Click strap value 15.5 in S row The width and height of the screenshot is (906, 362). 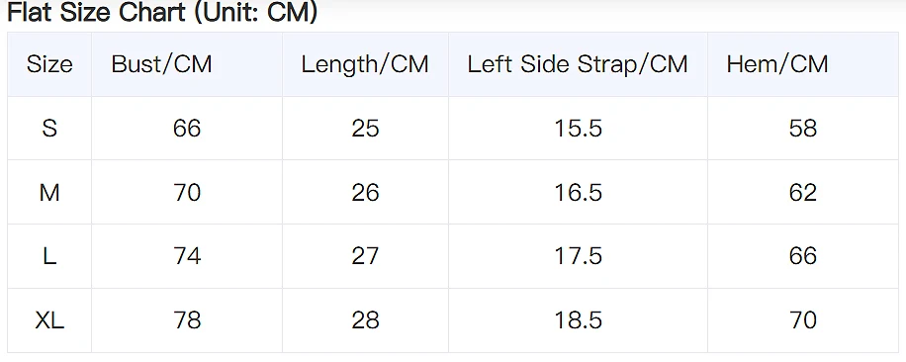coord(578,129)
